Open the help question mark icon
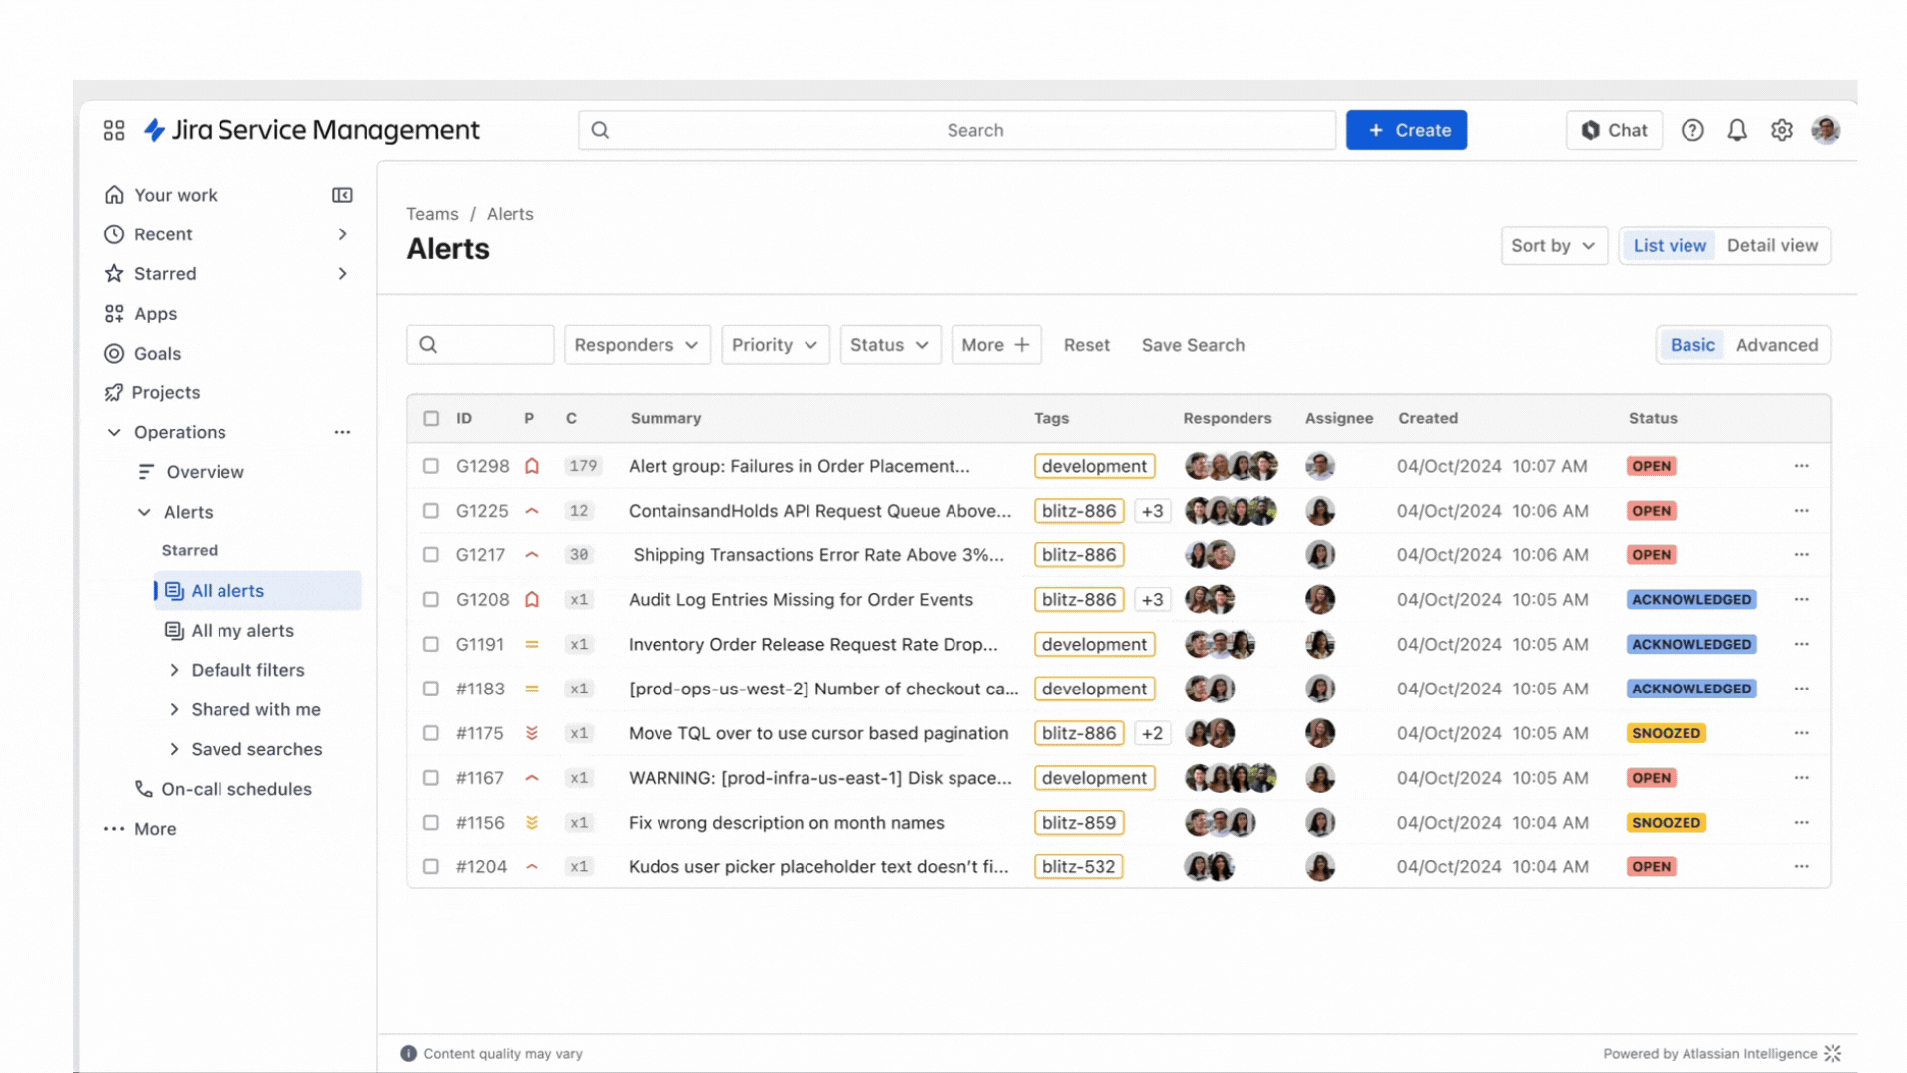 (x=1692, y=130)
